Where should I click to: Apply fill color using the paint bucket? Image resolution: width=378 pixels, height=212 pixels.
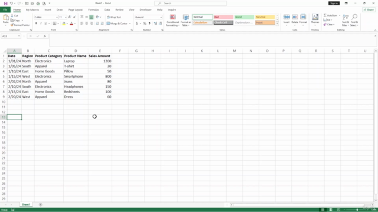[64, 24]
